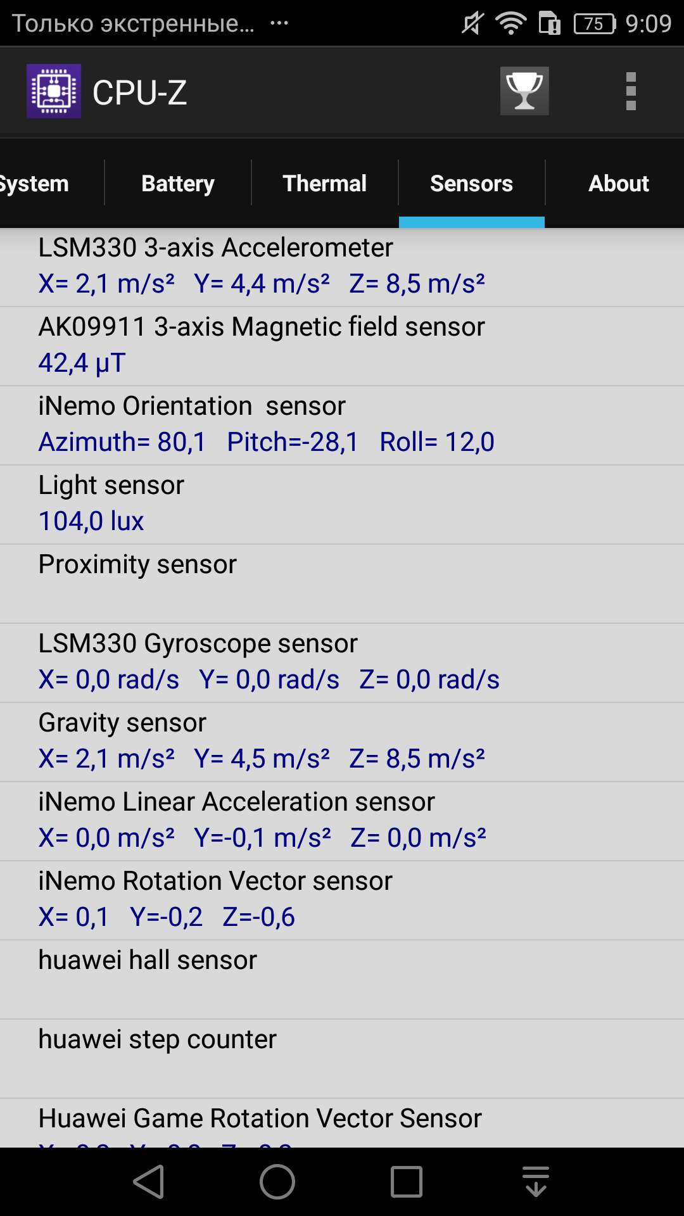Viewport: 684px width, 1216px height.
Task: Open the three-dot overflow menu
Action: click(x=631, y=91)
